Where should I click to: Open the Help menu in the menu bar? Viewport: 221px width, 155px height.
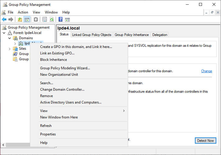click(x=66, y=12)
